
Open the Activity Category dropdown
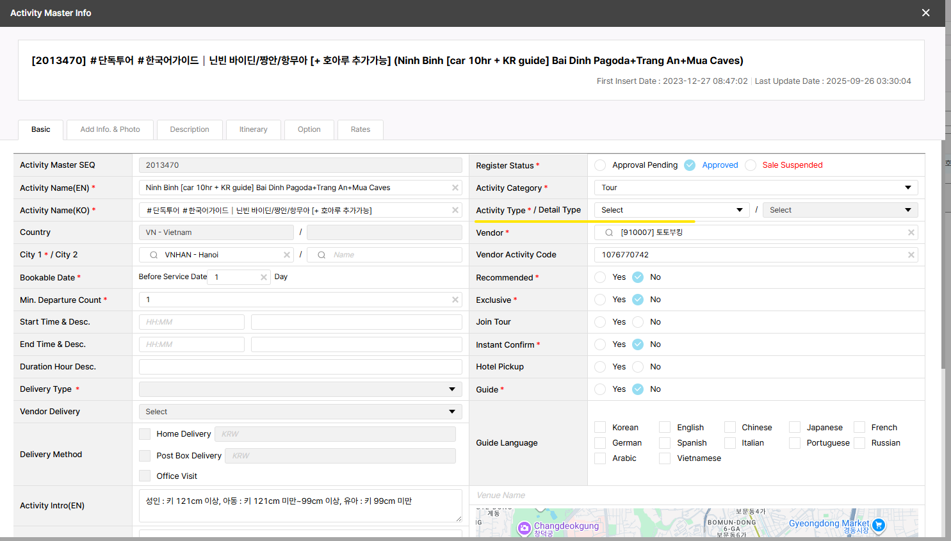click(756, 188)
